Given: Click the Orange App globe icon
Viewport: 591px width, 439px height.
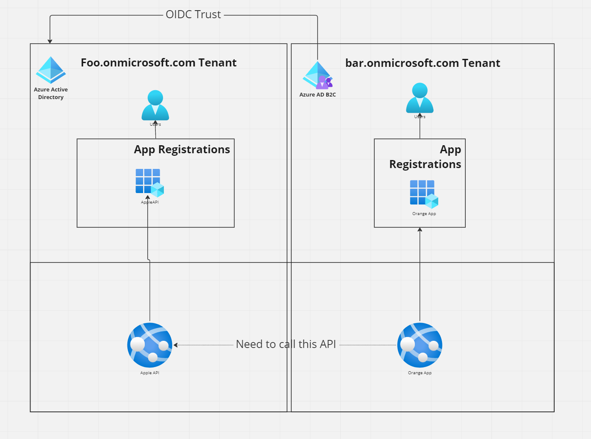Looking at the screenshot, I should [420, 345].
